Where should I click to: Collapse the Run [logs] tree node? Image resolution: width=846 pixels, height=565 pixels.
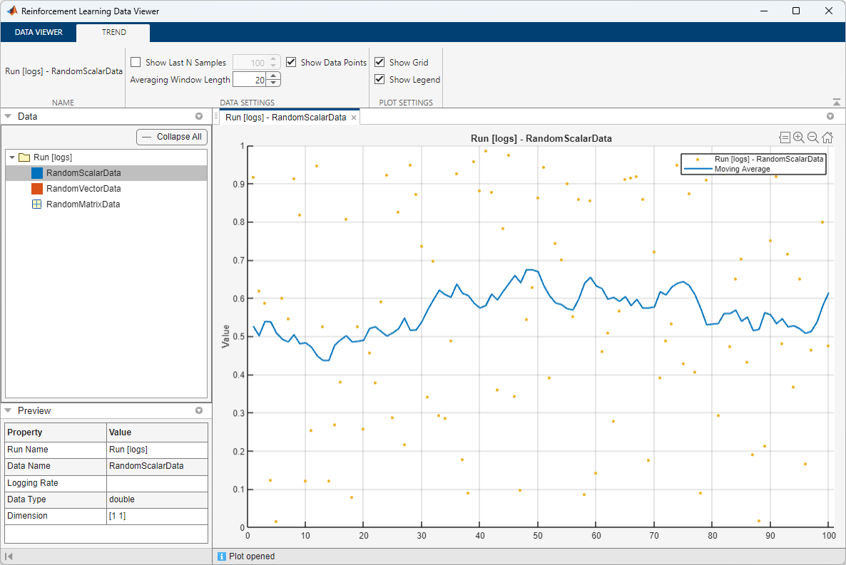[12, 157]
